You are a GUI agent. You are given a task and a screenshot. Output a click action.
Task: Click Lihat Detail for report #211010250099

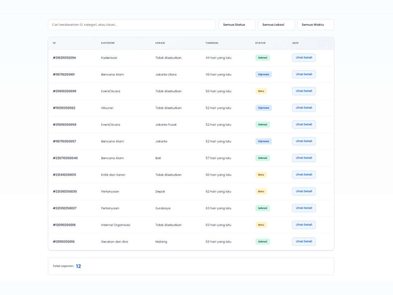[x=304, y=91]
